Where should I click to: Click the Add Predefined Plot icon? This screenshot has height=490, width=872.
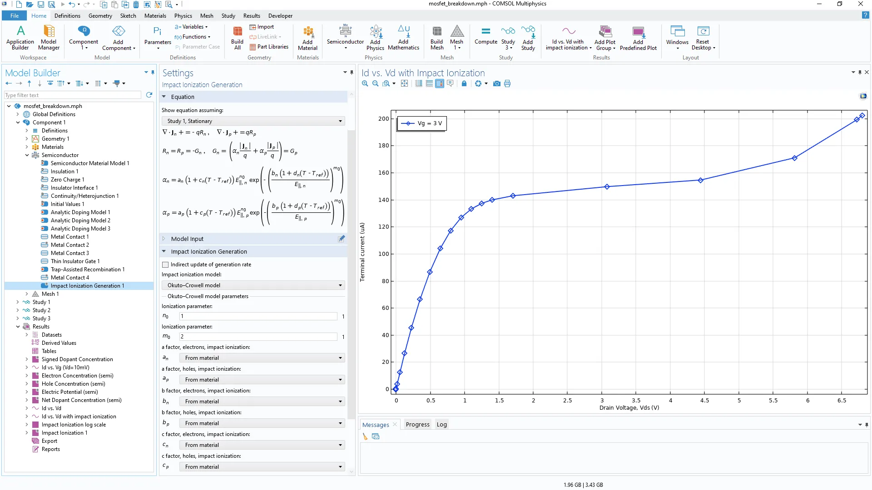[x=638, y=37]
